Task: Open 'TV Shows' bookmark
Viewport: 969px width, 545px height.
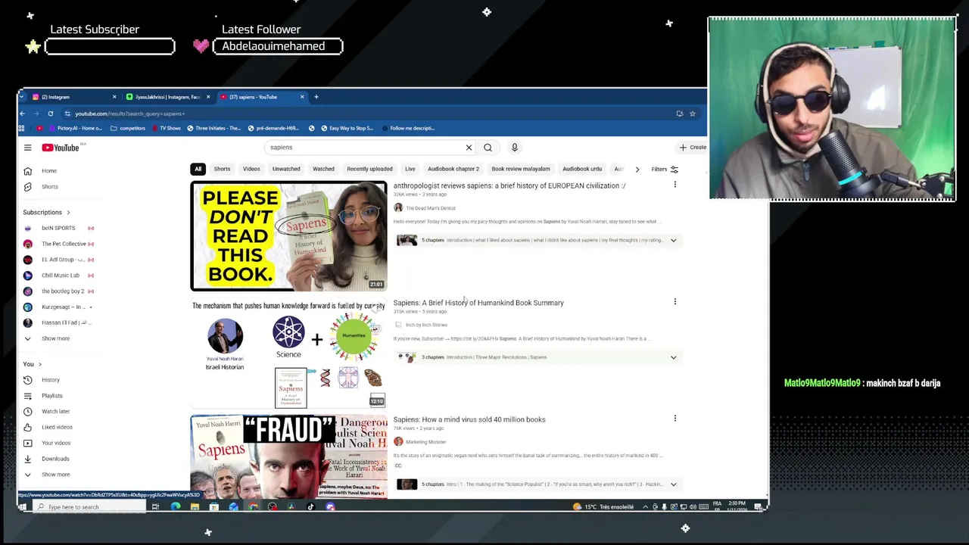Action: click(x=165, y=129)
